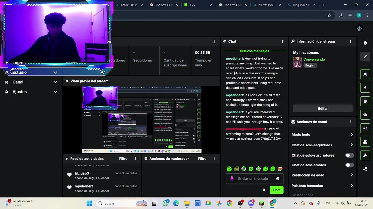Open Información del stream three-dot menu
The width and height of the screenshot is (373, 209).
[x=351, y=42]
